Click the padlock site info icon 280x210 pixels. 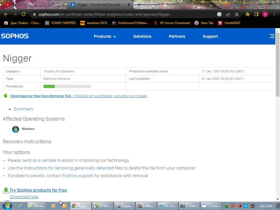click(34, 14)
